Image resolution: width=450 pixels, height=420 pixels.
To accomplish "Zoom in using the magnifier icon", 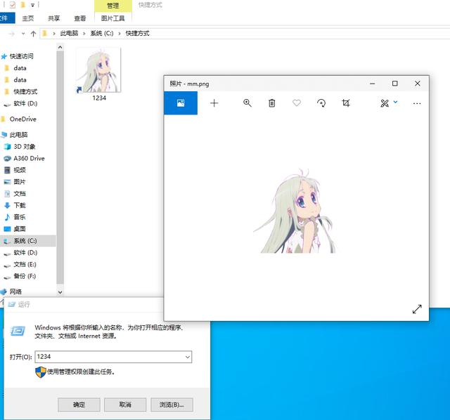I will pyautogui.click(x=247, y=103).
